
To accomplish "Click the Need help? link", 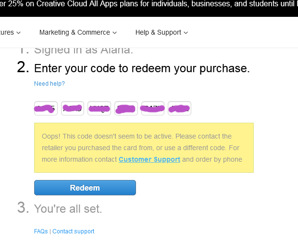I will pyautogui.click(x=50, y=84).
